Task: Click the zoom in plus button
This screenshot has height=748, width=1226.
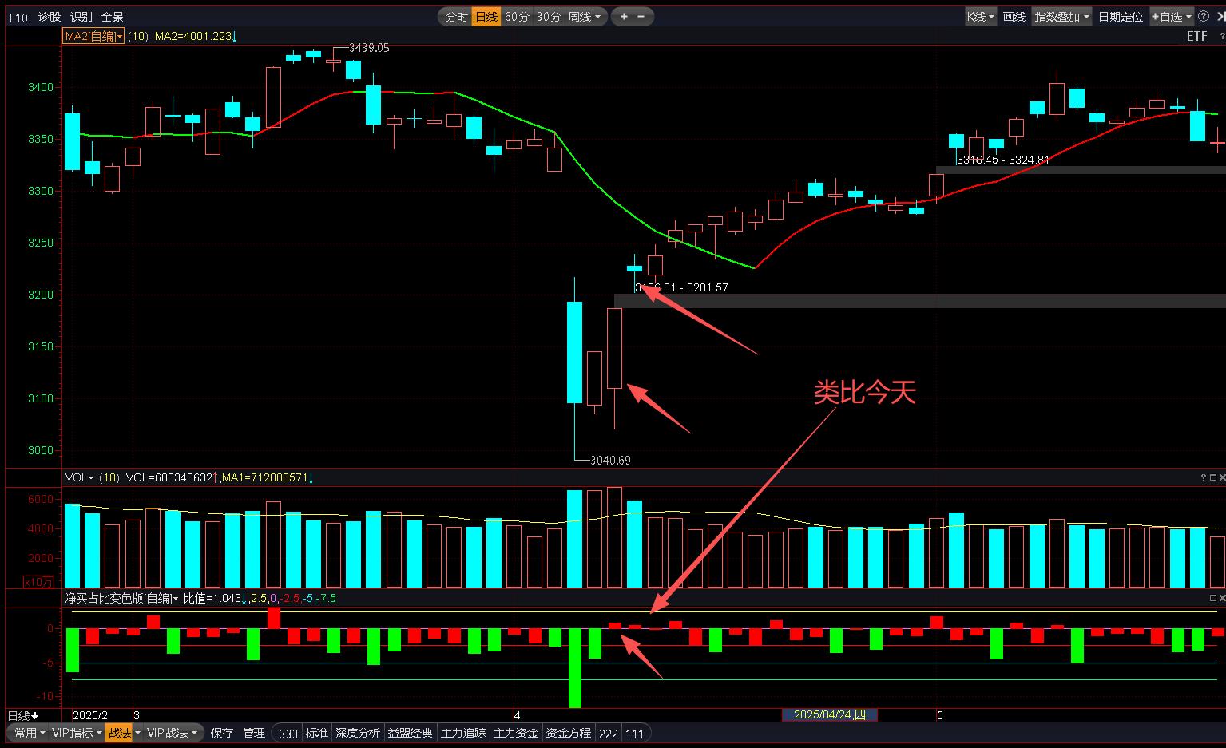Action: (x=624, y=16)
